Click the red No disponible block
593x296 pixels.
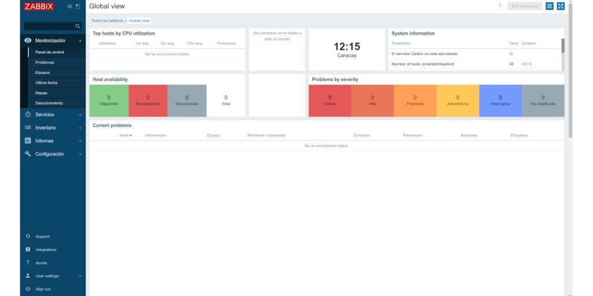(x=148, y=101)
